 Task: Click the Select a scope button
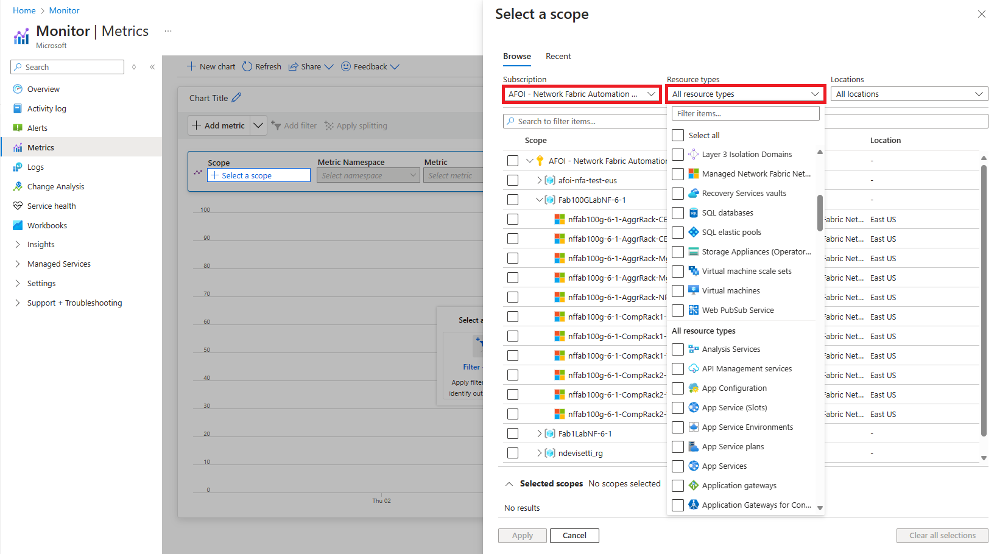(x=259, y=175)
